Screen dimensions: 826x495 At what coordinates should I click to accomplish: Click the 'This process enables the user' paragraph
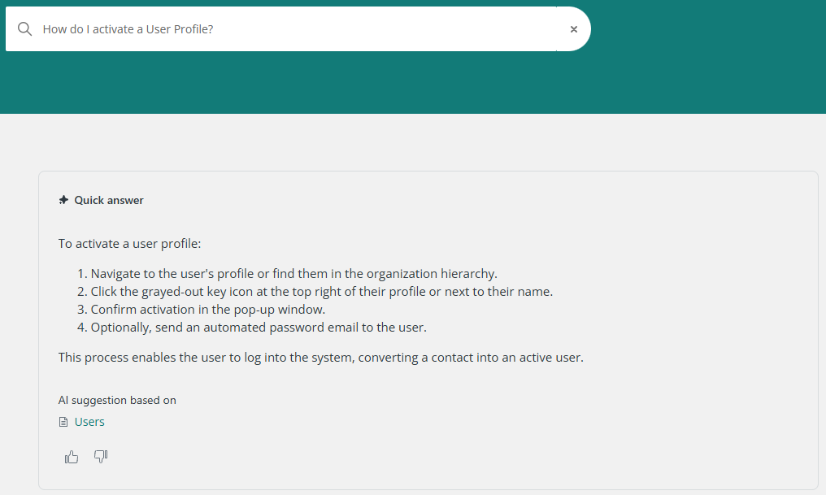320,358
